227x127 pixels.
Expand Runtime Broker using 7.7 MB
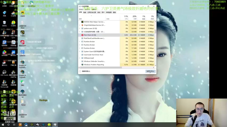click(x=79, y=48)
